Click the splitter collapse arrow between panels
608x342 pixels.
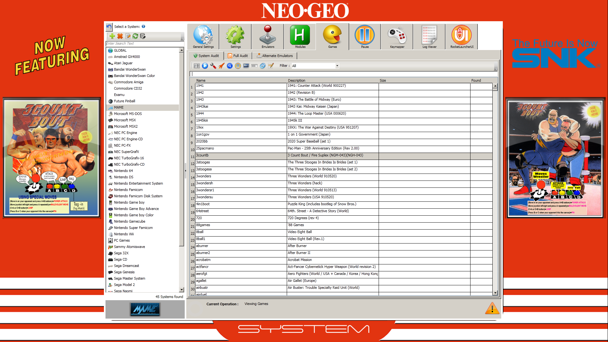tap(186, 171)
